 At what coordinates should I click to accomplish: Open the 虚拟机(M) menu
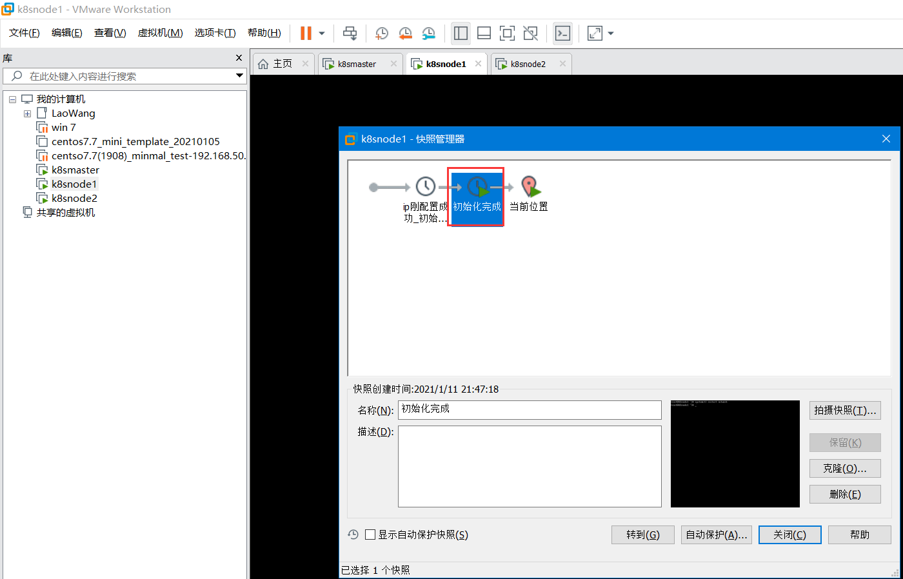click(161, 33)
